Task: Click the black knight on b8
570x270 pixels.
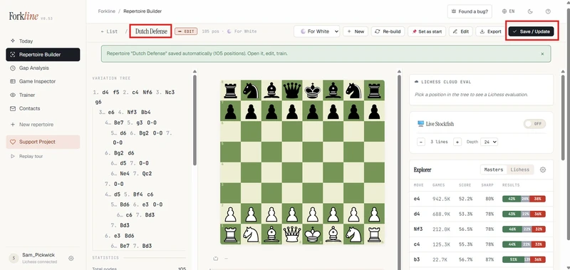Action: 251,90
